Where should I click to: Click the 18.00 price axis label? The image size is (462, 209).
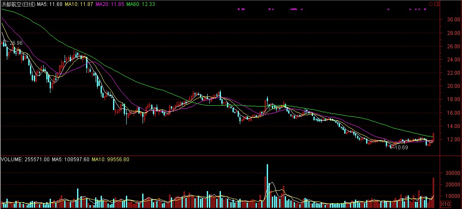point(453,99)
